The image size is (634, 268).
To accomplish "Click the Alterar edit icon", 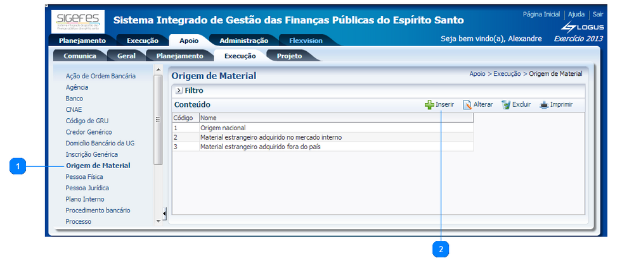I will tap(467, 105).
